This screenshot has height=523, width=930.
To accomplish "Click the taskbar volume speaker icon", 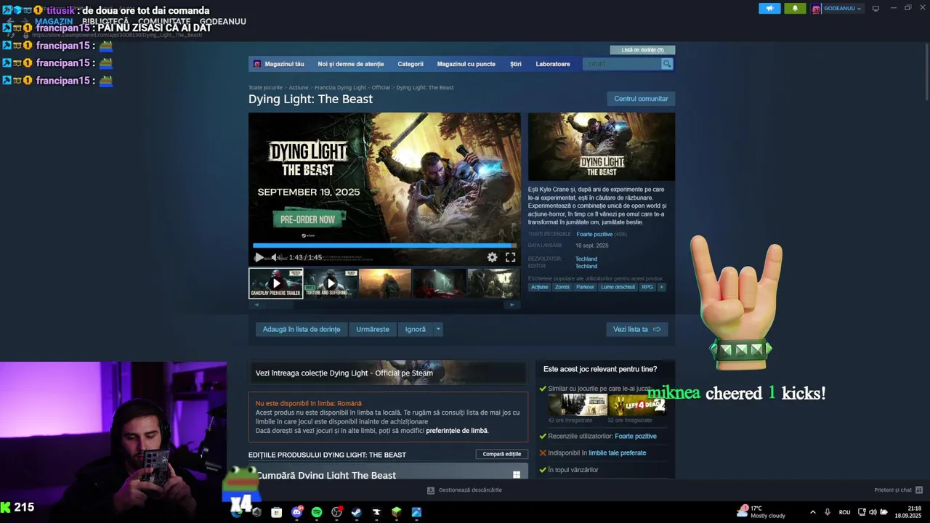I will pos(873,512).
